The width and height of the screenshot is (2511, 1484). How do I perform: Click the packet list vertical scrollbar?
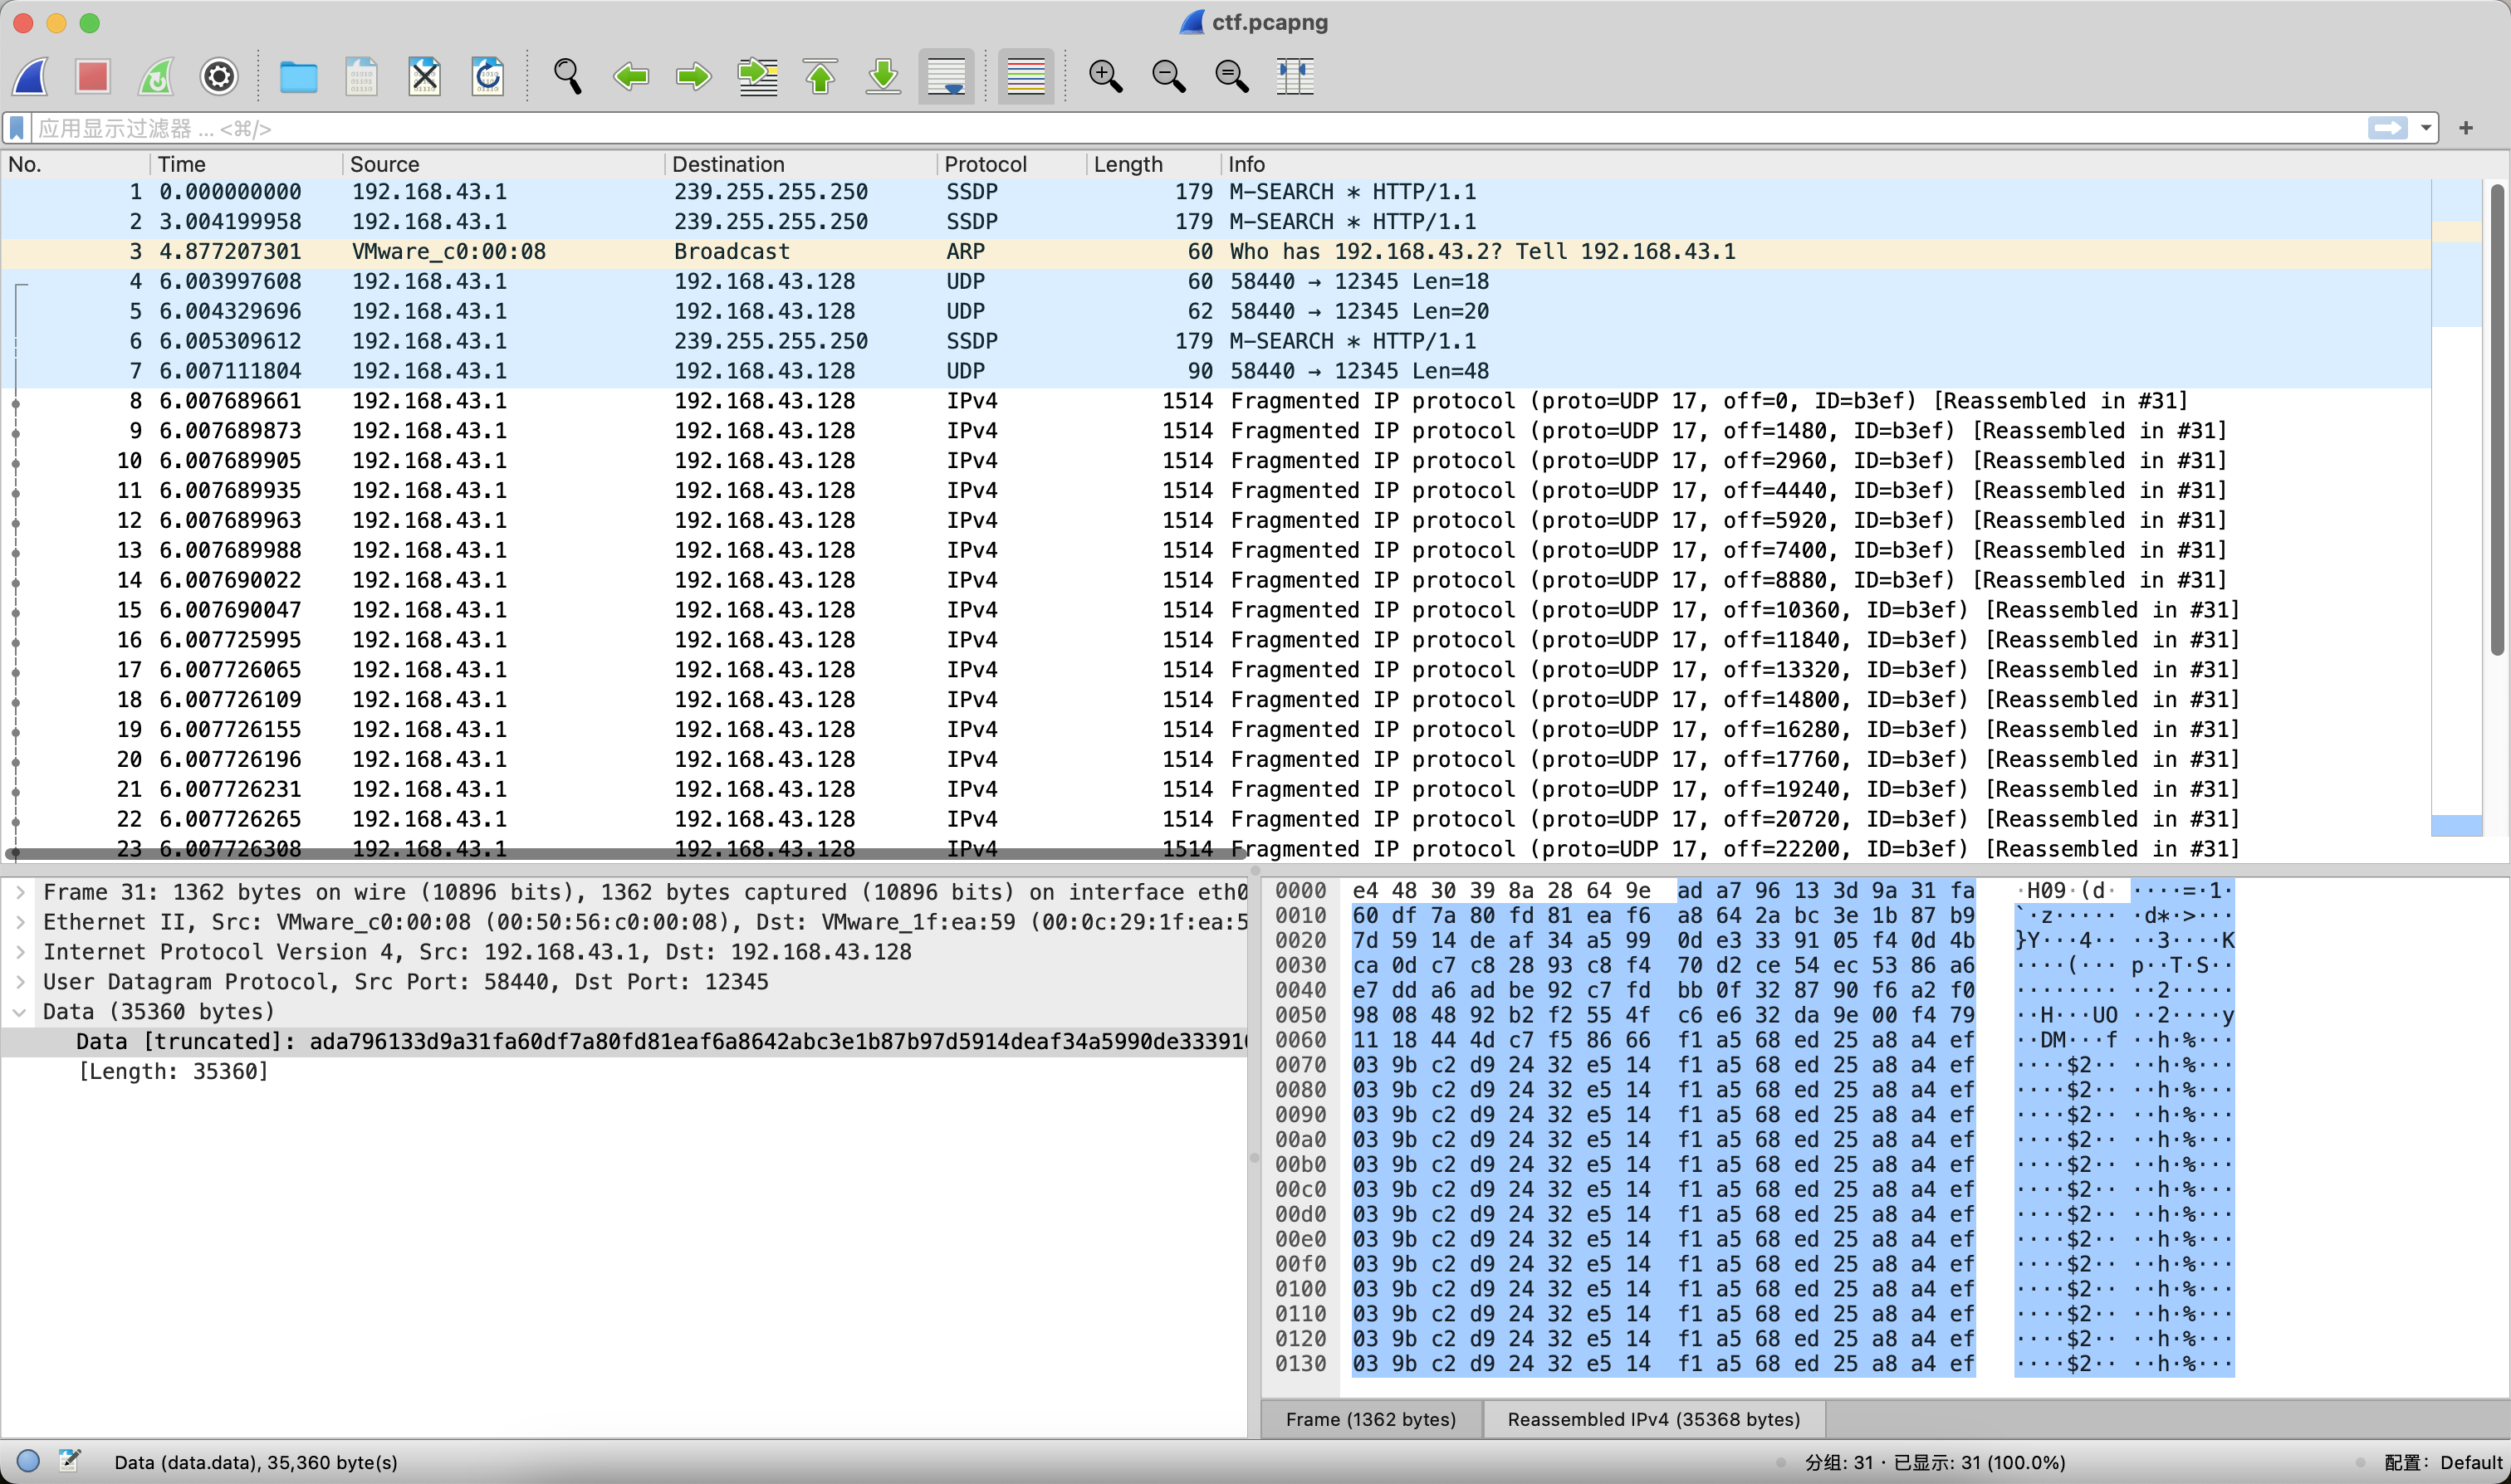(x=2497, y=420)
